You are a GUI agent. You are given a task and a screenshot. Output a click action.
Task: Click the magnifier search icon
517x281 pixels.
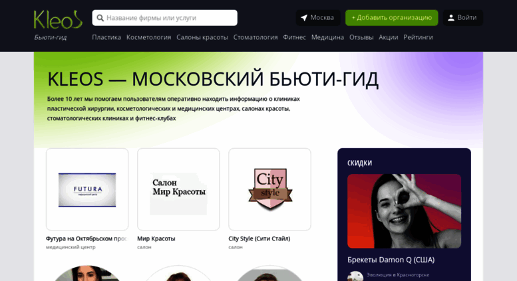tap(100, 18)
